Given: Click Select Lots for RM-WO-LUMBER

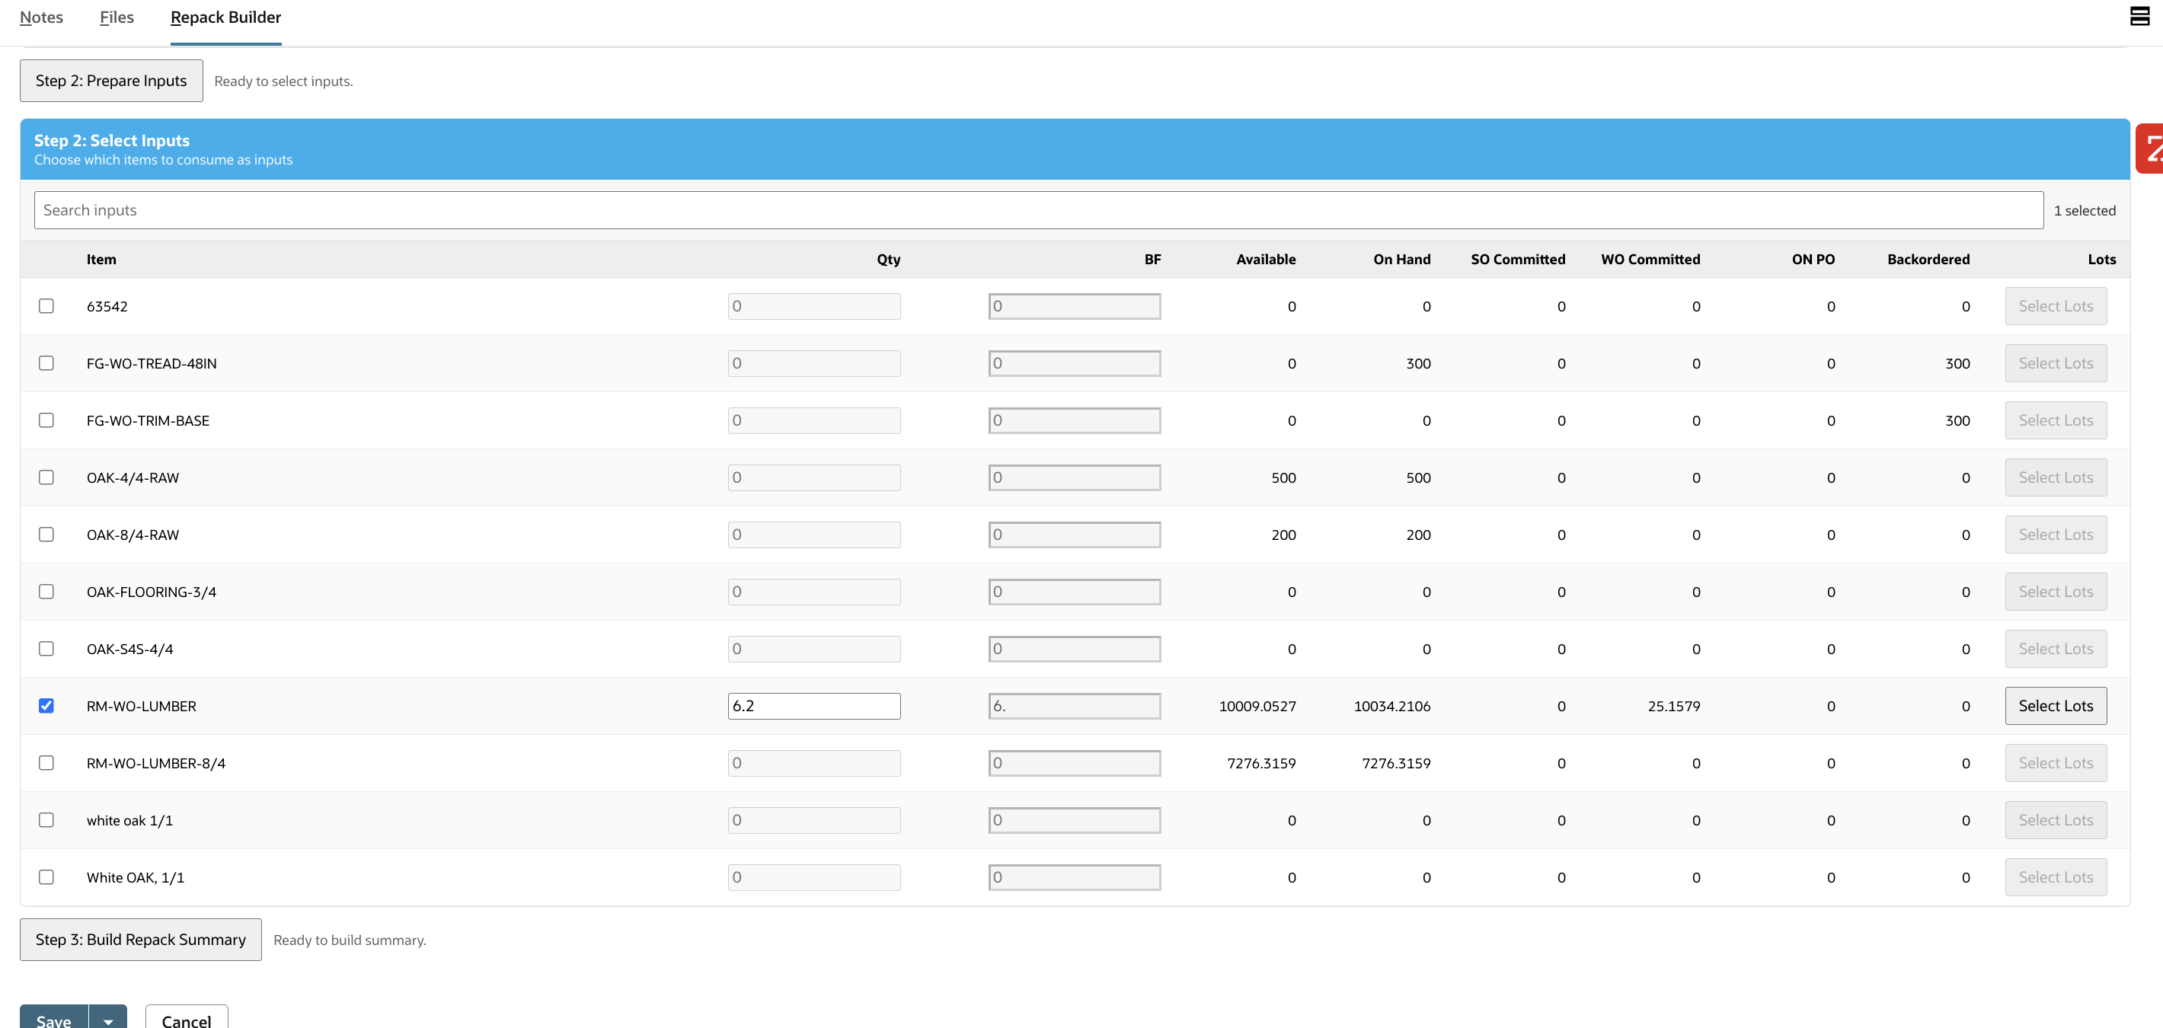Looking at the screenshot, I should [x=2056, y=706].
